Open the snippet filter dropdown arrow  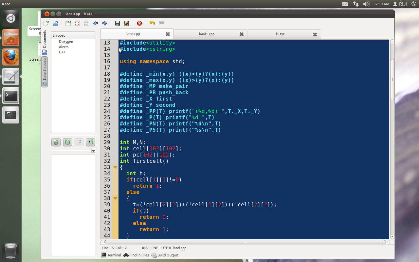click(x=93, y=151)
